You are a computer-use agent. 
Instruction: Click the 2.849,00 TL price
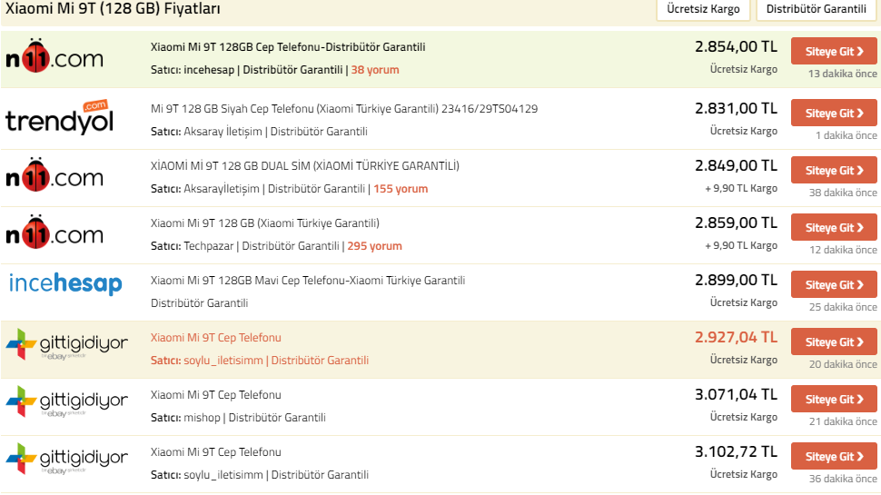[736, 165]
